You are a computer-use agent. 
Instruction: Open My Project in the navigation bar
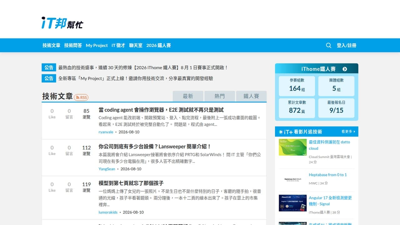point(97,45)
